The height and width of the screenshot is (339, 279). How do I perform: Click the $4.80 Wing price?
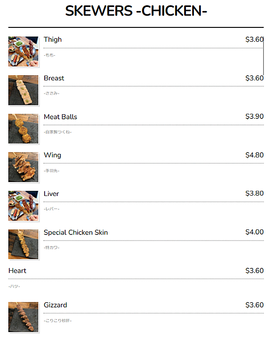pos(254,155)
